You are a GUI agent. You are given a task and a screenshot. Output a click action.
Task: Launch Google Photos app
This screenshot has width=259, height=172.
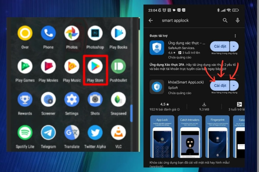72,33
